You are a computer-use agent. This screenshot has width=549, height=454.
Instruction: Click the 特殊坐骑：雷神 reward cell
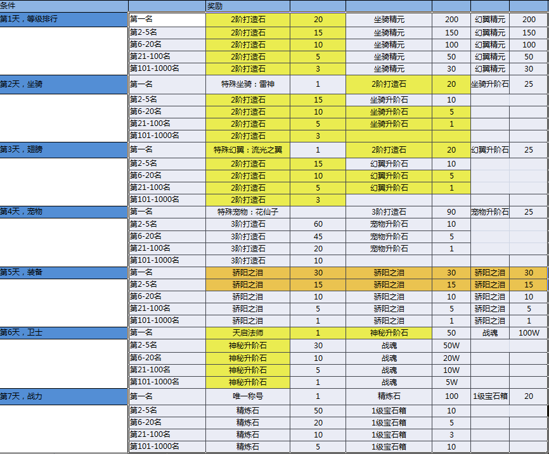[247, 84]
